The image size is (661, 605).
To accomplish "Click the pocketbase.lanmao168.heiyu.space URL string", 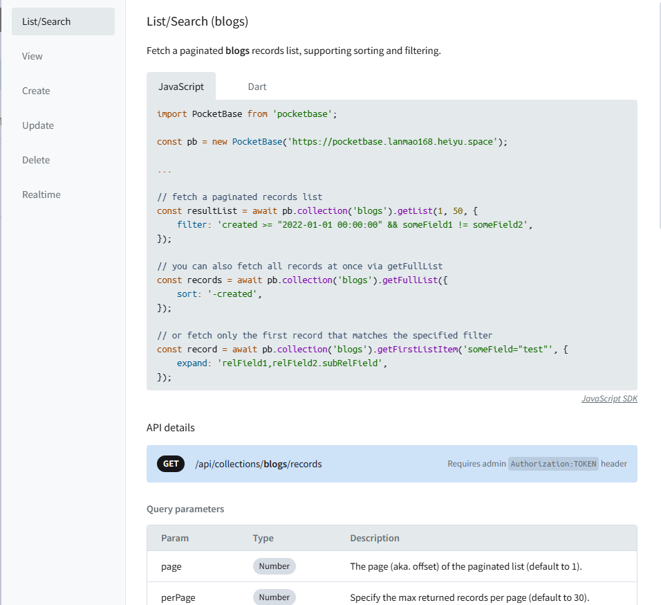I will coord(392,142).
